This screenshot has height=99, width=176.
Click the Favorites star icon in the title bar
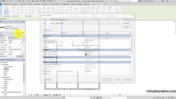pyautogui.click(x=145, y=1)
